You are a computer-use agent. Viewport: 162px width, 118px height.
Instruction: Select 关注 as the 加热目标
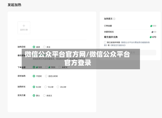coord(44,47)
